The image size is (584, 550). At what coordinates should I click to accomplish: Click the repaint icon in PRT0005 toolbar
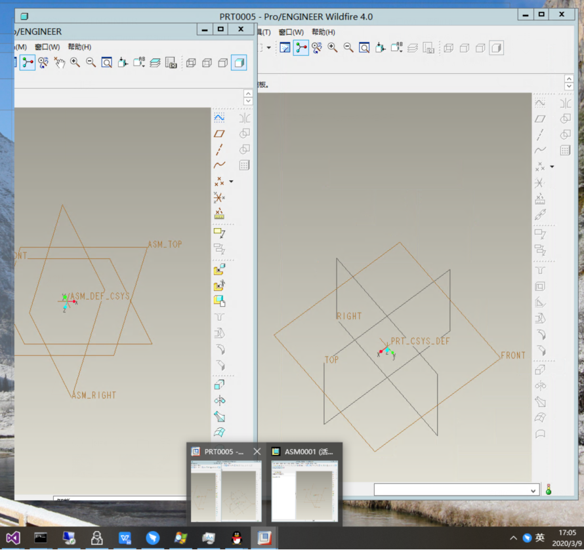pos(285,48)
